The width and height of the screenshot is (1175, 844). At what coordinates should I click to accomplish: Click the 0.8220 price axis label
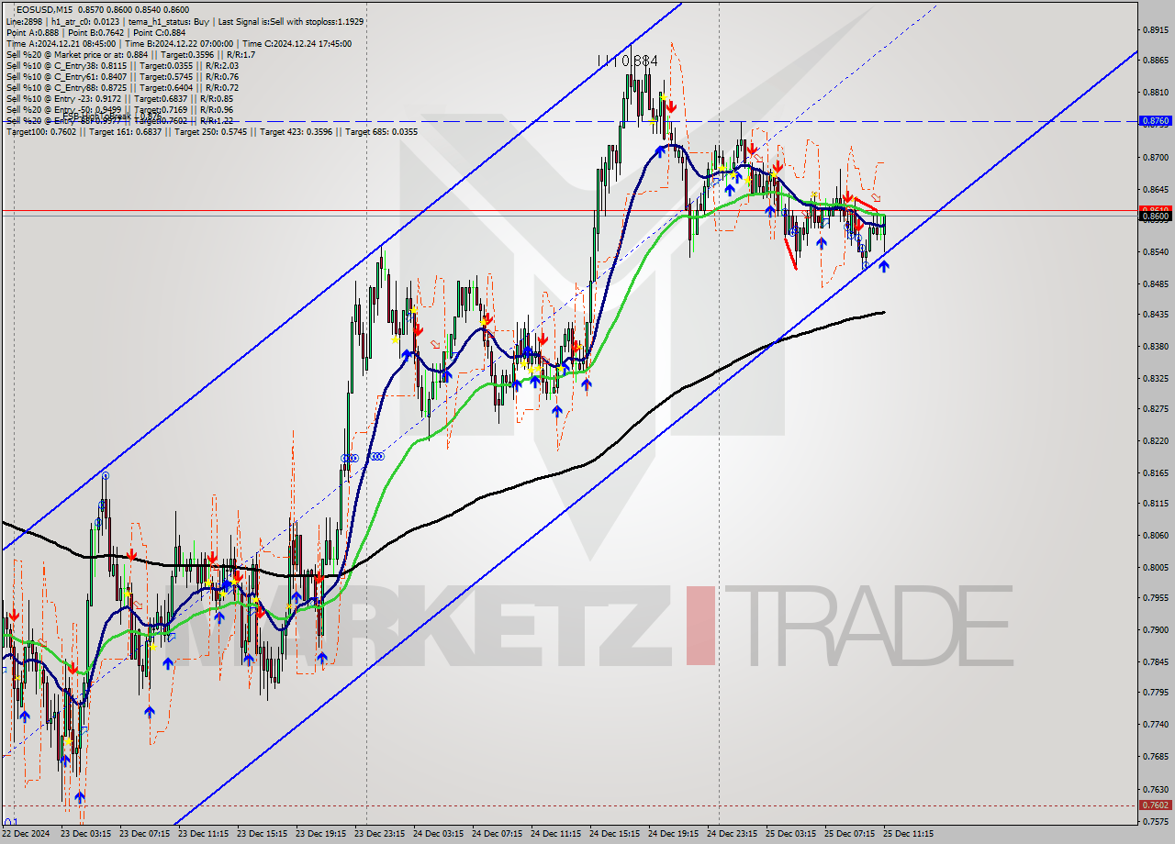pos(1154,440)
